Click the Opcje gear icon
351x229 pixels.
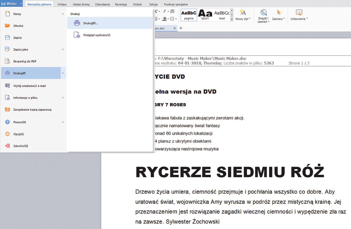pos(8,134)
